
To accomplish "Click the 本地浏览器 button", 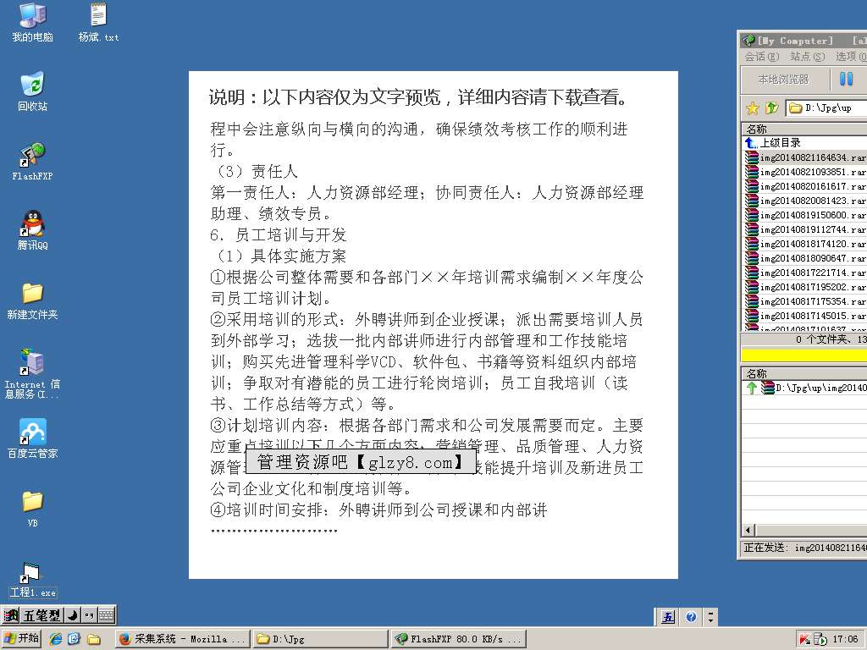I will (784, 79).
